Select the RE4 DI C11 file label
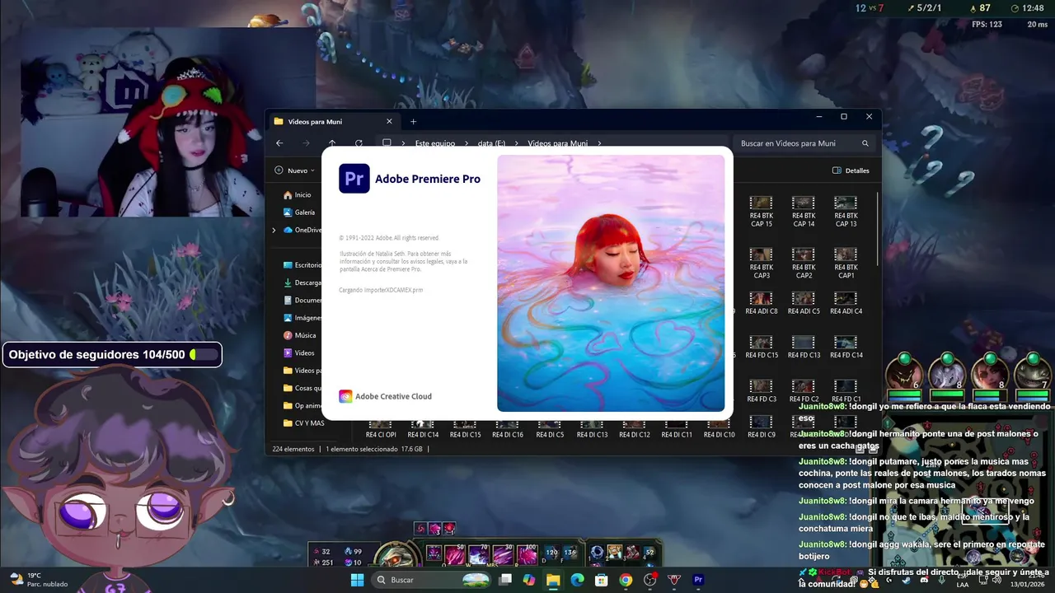Screen dimensions: 1055x593 tap(677, 435)
